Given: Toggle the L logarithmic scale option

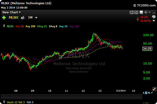Looking at the screenshot, I should [146, 93].
